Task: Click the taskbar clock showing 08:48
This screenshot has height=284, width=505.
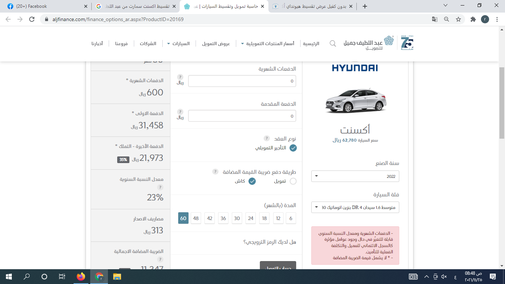Action: 473,277
